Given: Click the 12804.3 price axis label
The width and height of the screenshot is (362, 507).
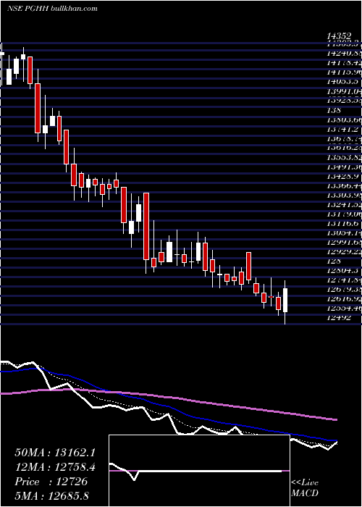Looking at the screenshot, I should (344, 271).
